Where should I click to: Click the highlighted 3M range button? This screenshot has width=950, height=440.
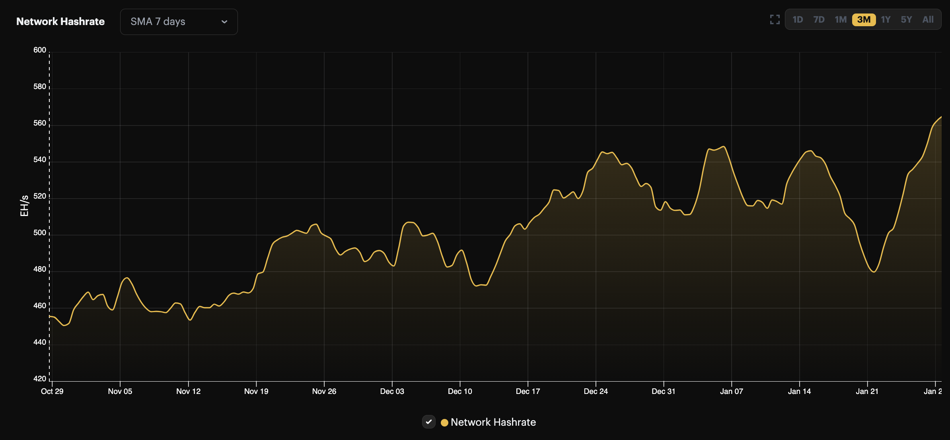click(x=864, y=19)
